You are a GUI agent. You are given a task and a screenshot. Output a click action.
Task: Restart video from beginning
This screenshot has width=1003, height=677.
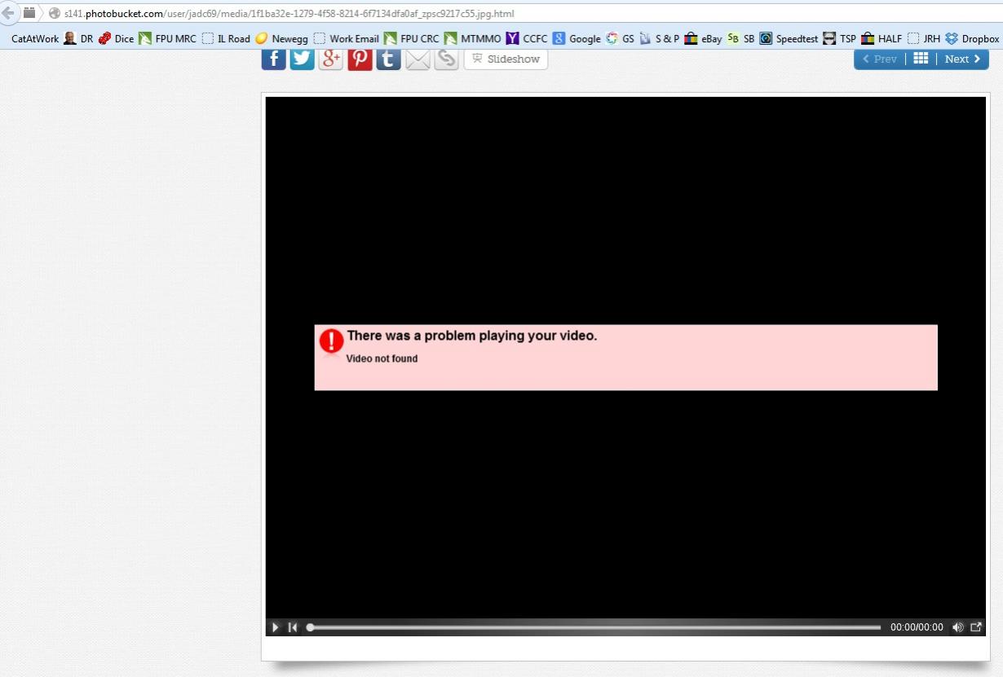point(293,627)
